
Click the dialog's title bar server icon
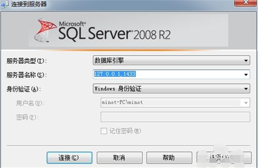pyautogui.click(x=5, y=4)
